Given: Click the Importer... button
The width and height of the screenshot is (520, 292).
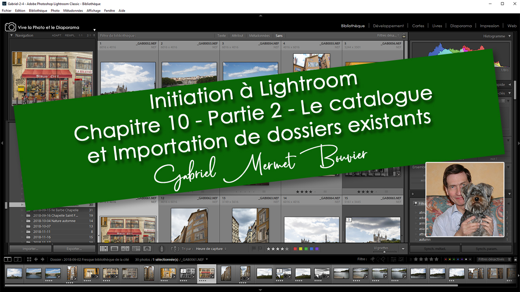Looking at the screenshot, I should click(x=30, y=249).
